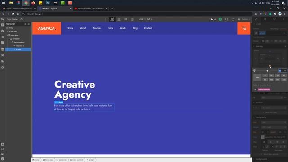Select hero-content in bottom breadcrumb

(x=76, y=160)
